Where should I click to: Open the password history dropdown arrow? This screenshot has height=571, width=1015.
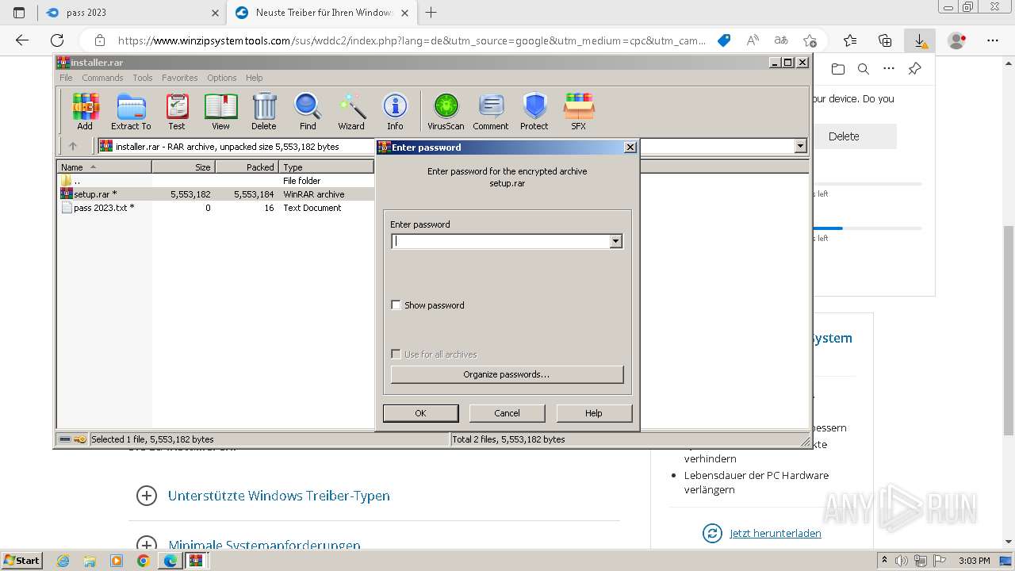[x=615, y=242]
